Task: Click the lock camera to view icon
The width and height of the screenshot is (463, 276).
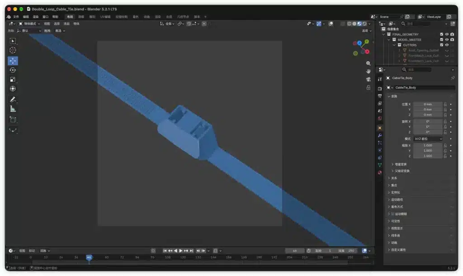Action: pyautogui.click(x=368, y=87)
